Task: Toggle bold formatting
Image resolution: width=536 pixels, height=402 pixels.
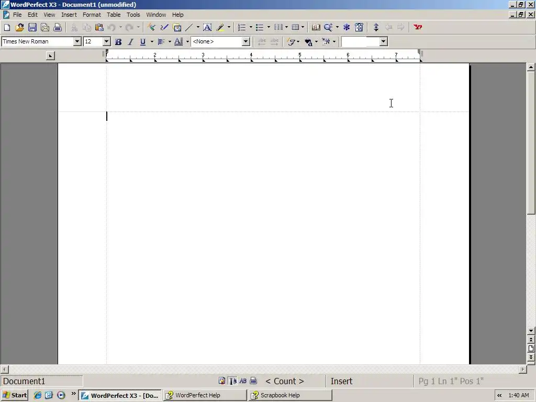Action: (118, 42)
